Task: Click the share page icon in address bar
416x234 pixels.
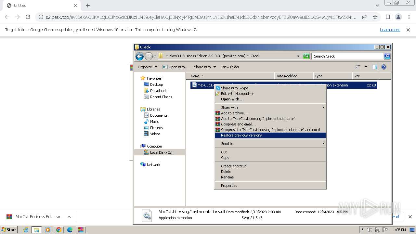Action: click(x=365, y=17)
